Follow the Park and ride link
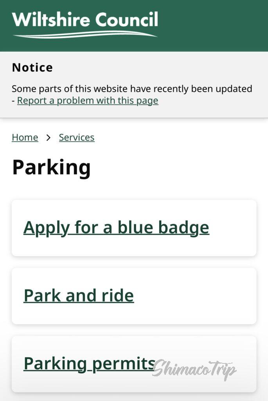 (x=79, y=296)
